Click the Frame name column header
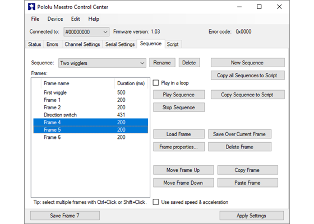This screenshot has height=224, width=314. tap(78, 83)
